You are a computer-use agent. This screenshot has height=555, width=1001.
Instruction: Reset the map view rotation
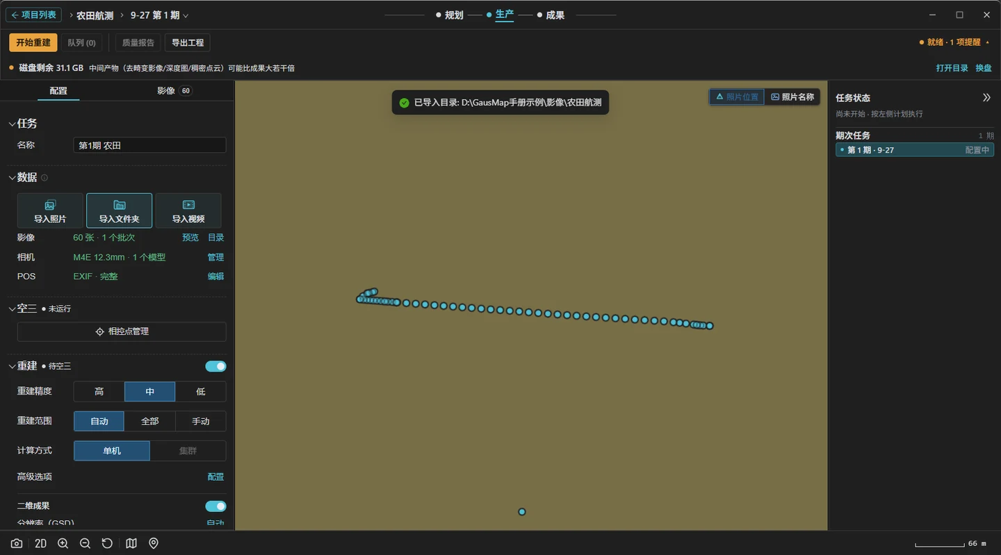tap(107, 543)
